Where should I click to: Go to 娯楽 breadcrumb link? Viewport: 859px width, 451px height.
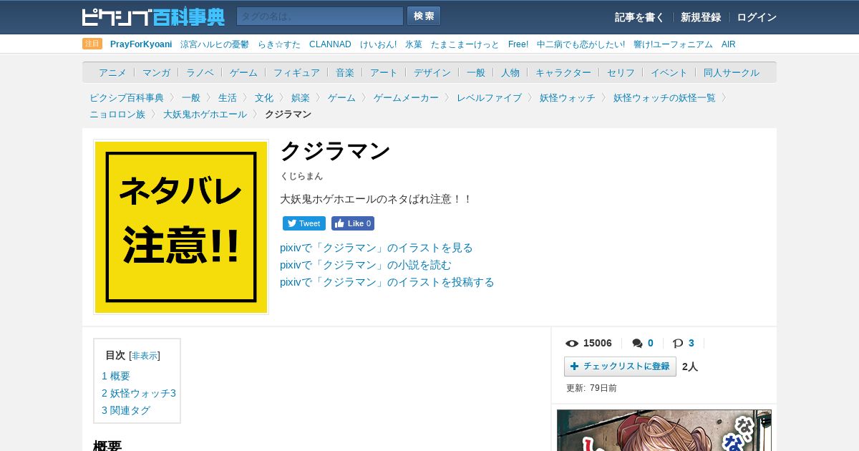click(301, 97)
